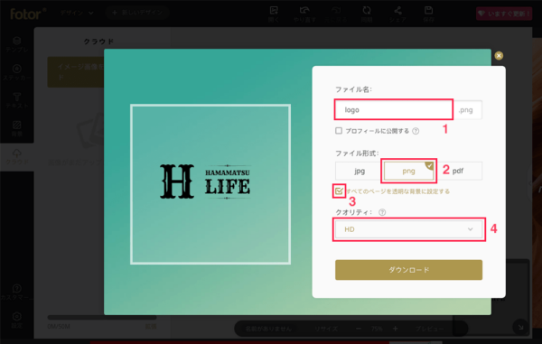The width and height of the screenshot is (542, 344).
Task: Select the jpg file format
Action: (x=360, y=171)
